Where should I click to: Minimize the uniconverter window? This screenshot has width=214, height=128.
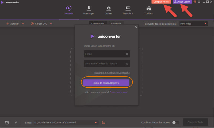point(204,2)
